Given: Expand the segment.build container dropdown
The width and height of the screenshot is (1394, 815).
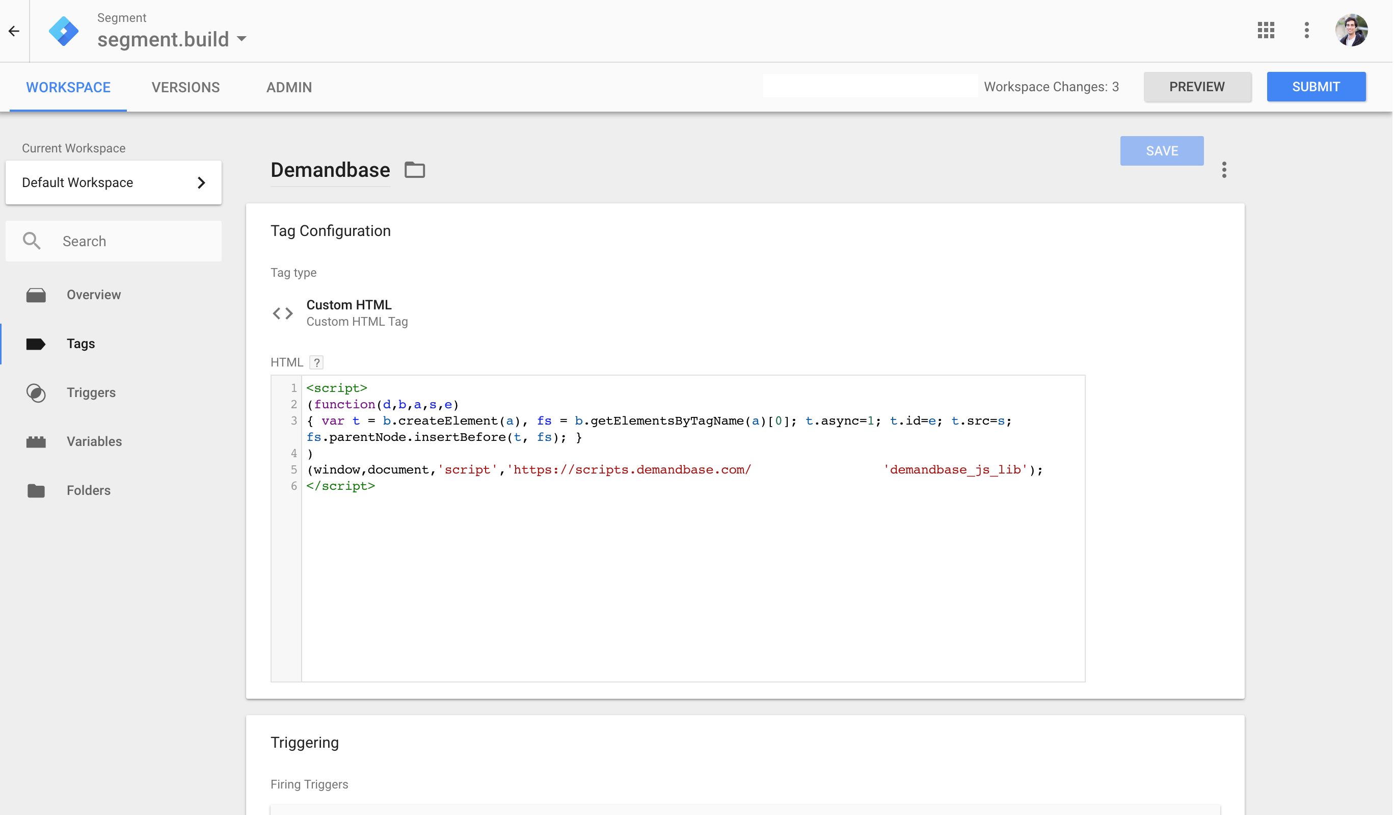Looking at the screenshot, I should point(242,39).
